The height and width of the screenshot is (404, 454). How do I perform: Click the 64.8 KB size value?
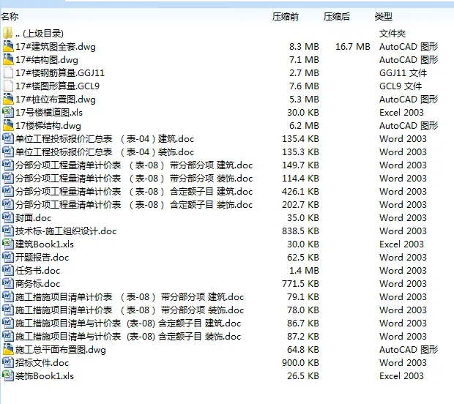point(303,350)
